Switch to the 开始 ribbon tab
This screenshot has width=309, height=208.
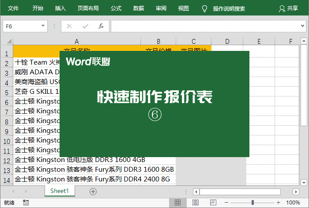click(x=38, y=8)
